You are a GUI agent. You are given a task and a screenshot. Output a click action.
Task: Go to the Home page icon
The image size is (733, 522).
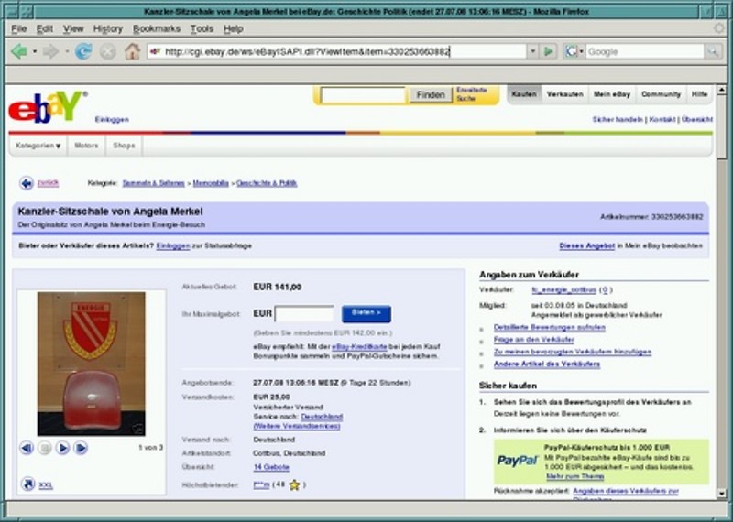pyautogui.click(x=132, y=51)
